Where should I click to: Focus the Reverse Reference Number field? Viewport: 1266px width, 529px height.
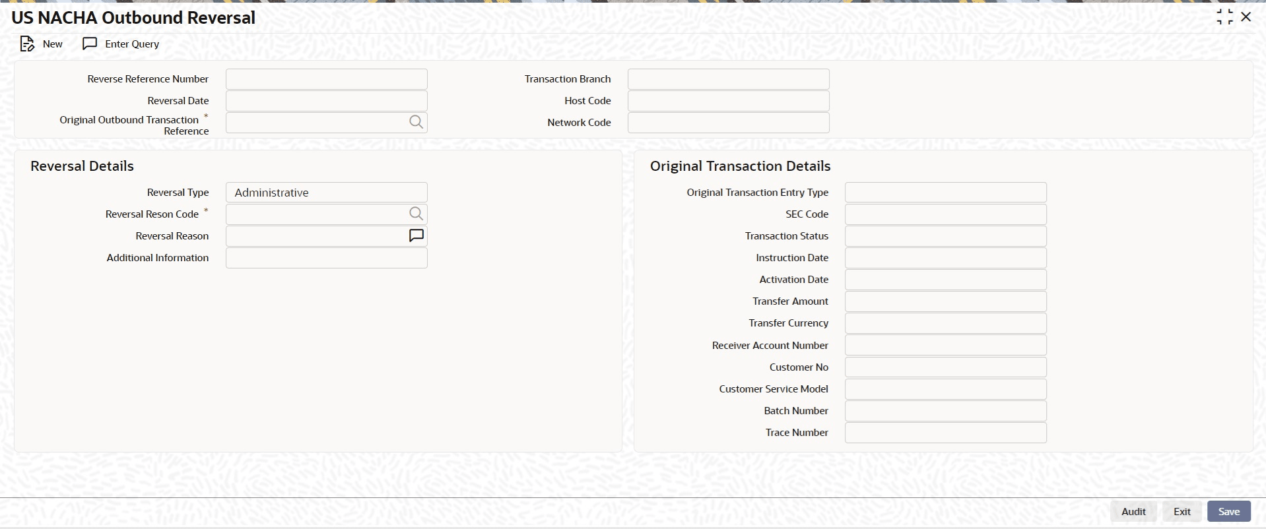(327, 79)
